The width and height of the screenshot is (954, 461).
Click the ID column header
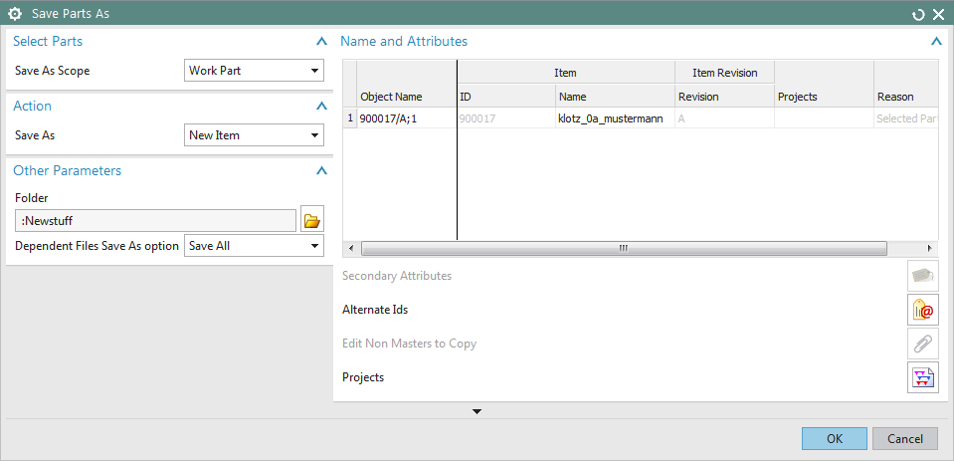coord(506,97)
